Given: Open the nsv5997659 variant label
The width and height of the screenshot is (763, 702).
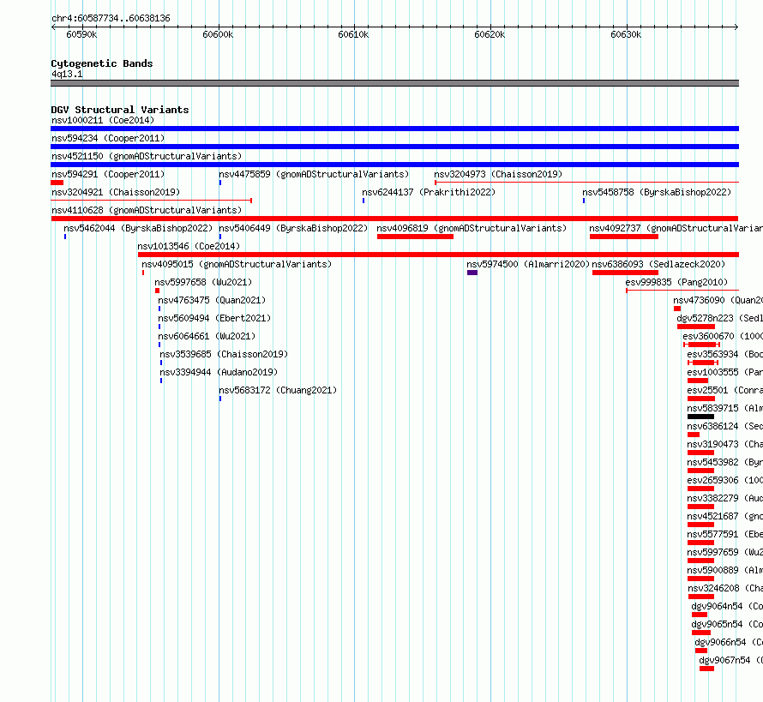Looking at the screenshot, I should coord(724,552).
